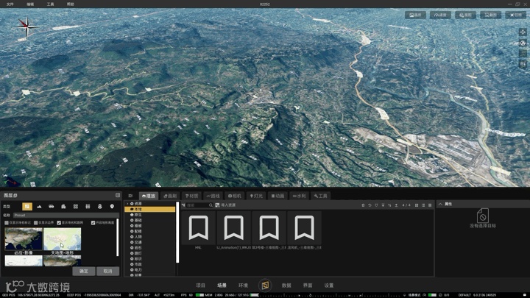Select the grid layer type icon
Screen dimensions: 530x298
pyautogui.click(x=88, y=207)
